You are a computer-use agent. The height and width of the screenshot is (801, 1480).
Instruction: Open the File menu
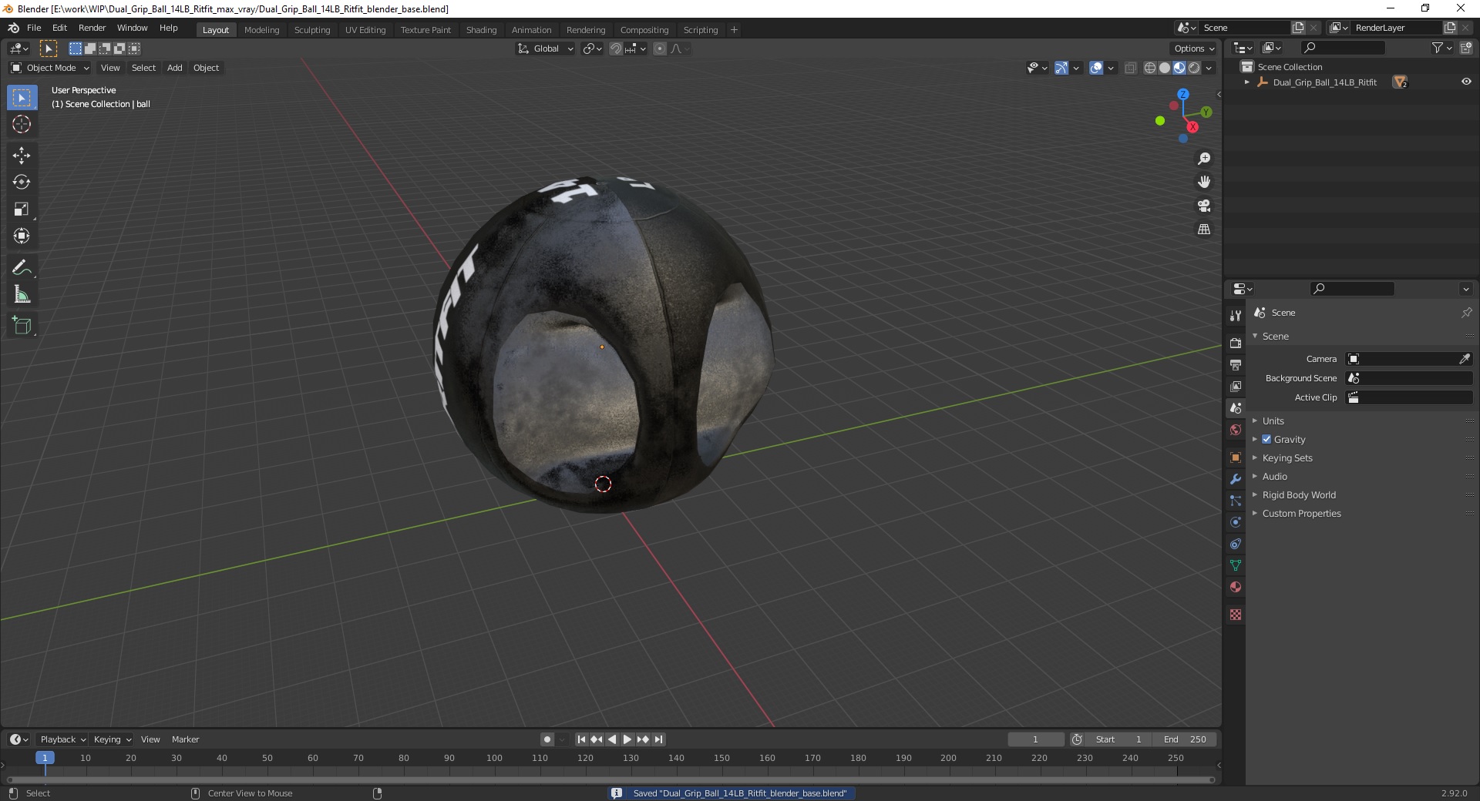tap(34, 28)
